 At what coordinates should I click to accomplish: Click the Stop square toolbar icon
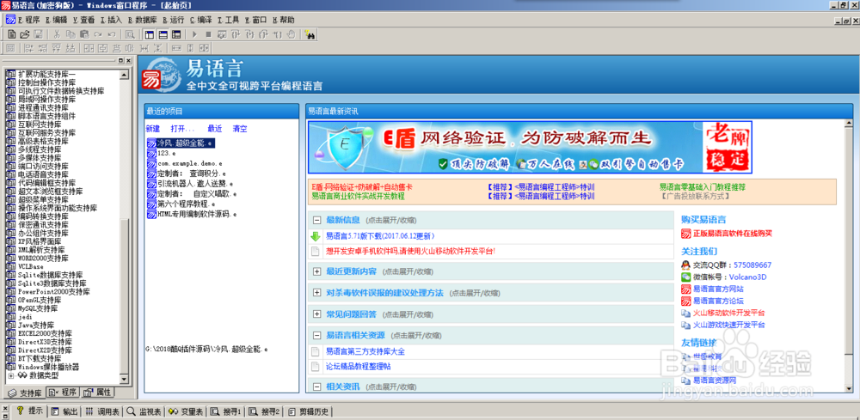208,34
